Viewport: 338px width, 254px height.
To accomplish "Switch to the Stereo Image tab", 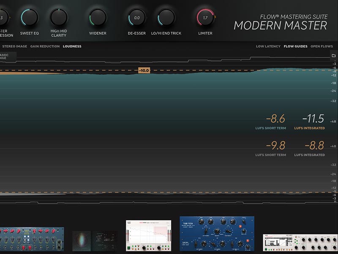I will click(14, 46).
